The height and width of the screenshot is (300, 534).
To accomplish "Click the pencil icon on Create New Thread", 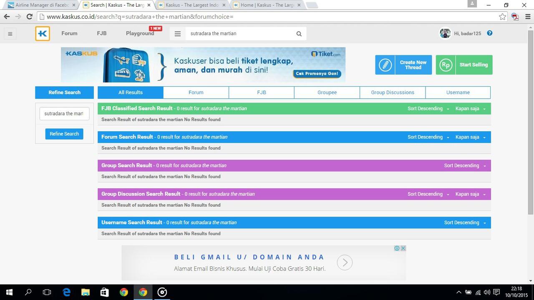I will (x=385, y=65).
